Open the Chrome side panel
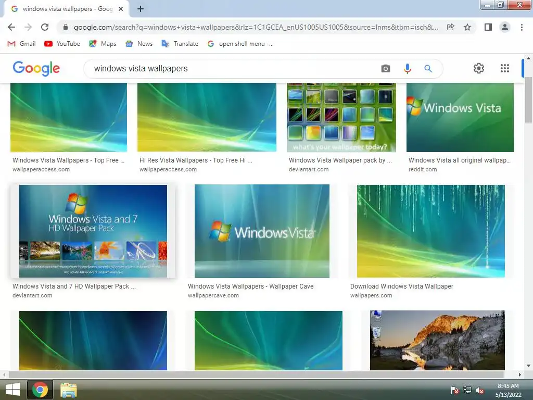The width and height of the screenshot is (533, 400). tap(488, 27)
